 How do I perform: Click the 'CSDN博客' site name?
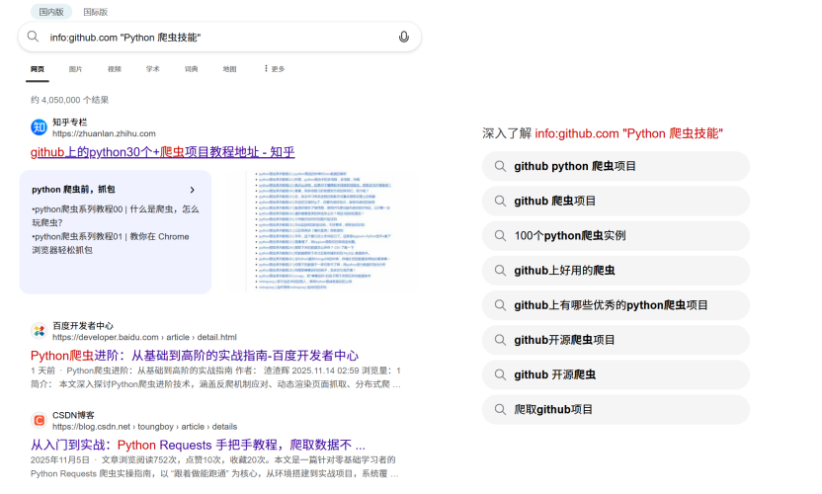73,415
